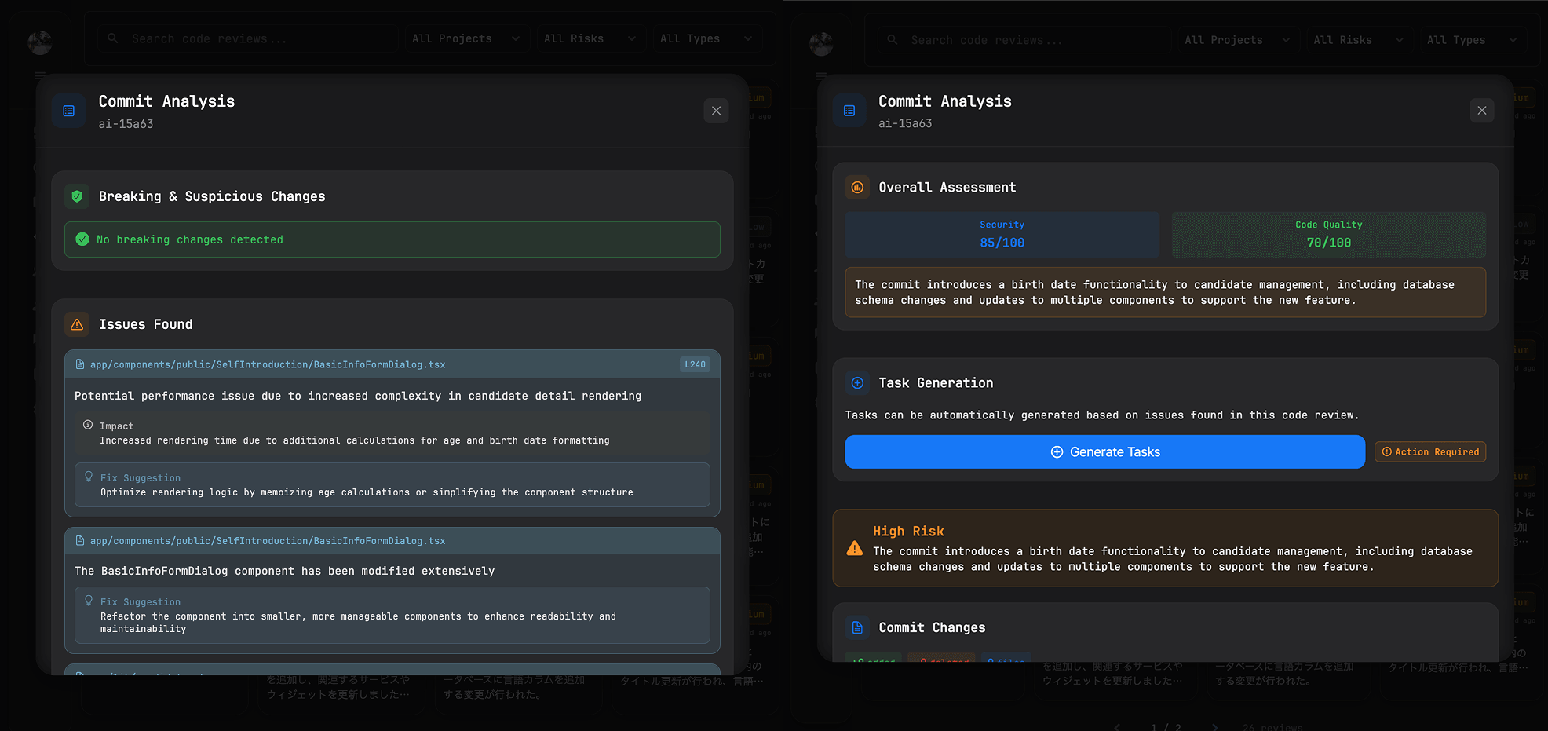Click the warning triangle icon next to Issues Found
Image resolution: width=1548 pixels, height=731 pixels.
pyautogui.click(x=77, y=324)
